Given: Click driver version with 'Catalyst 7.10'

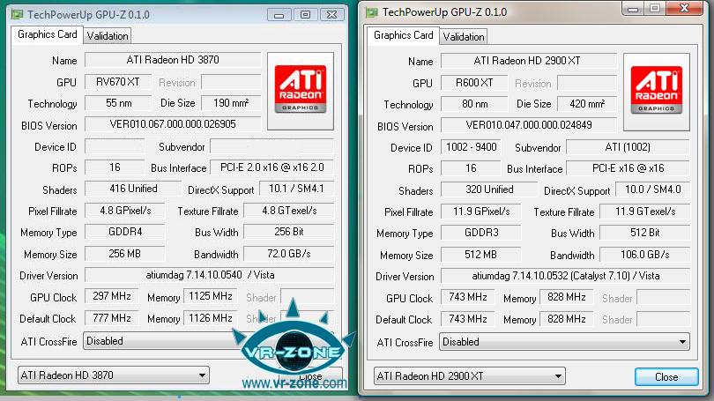Looking at the screenshot, I should click(565, 276).
